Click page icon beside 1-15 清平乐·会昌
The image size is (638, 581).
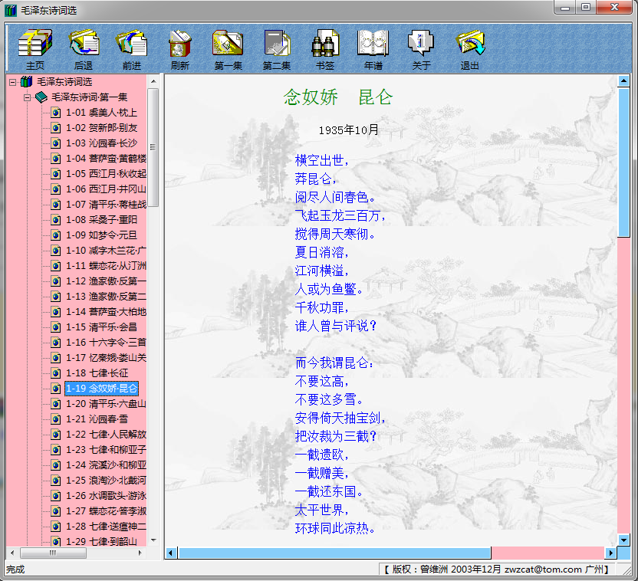pyautogui.click(x=56, y=327)
